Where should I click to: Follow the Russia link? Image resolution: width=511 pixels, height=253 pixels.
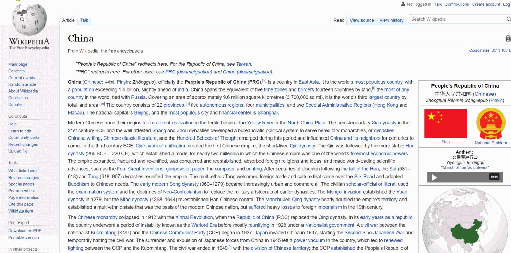click(x=138, y=97)
